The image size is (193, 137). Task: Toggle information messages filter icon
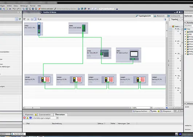pos(31,118)
